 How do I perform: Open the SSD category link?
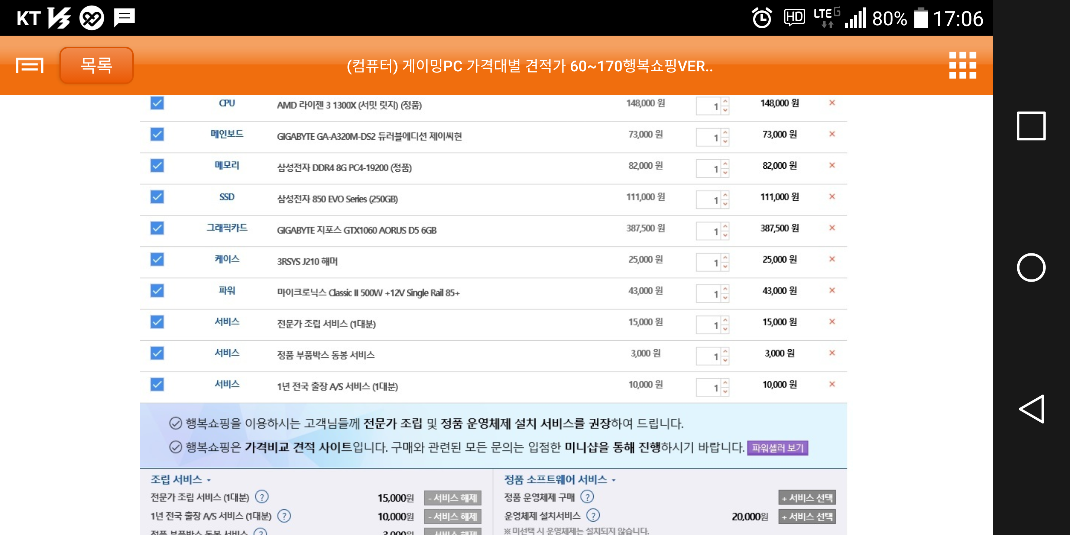pyautogui.click(x=227, y=197)
